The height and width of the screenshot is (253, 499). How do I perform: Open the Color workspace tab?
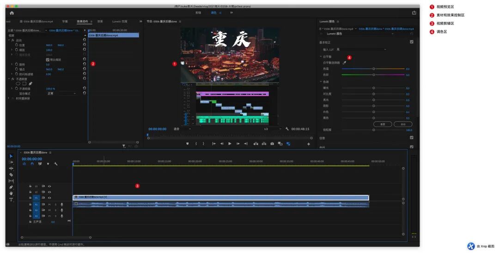tap(213, 13)
